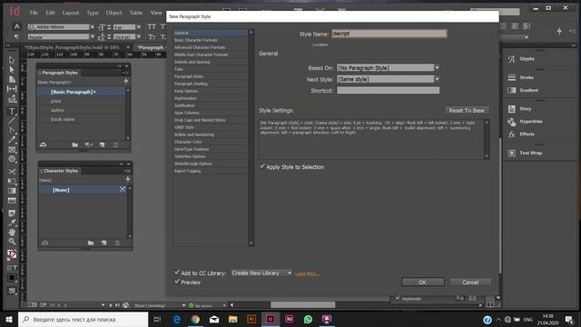
Task: Click Reset To Base button
Action: pos(467,111)
